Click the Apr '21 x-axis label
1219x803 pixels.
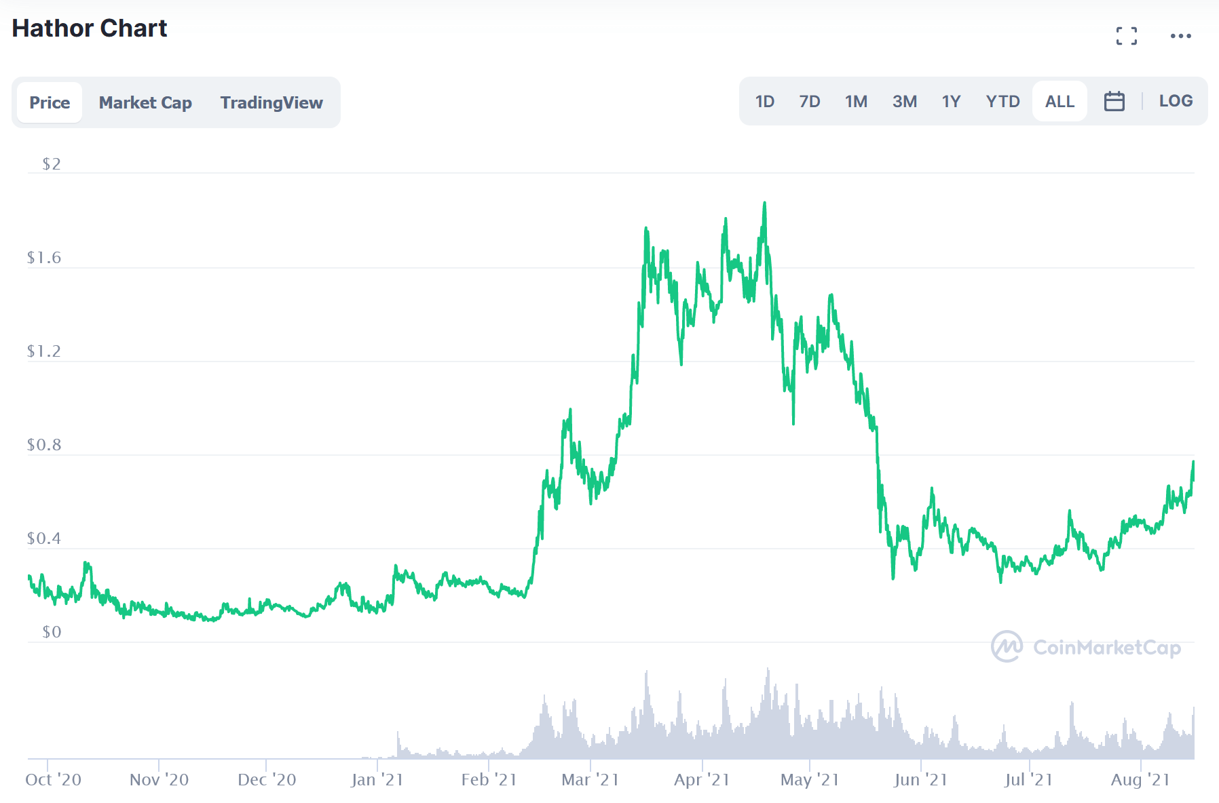(x=701, y=780)
